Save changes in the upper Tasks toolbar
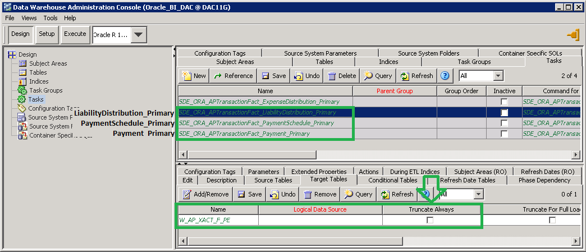Image resolution: width=586 pixels, height=252 pixels. point(274,76)
